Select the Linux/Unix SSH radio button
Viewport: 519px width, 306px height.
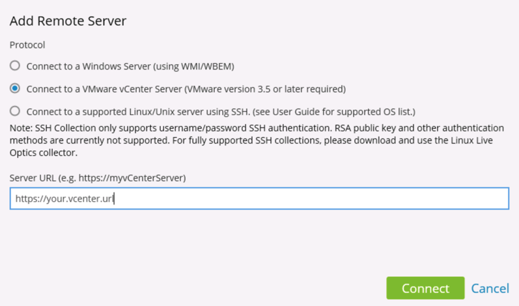pos(14,111)
